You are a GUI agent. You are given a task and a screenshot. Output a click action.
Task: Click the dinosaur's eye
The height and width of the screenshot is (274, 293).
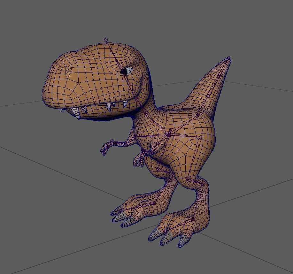(x=126, y=71)
